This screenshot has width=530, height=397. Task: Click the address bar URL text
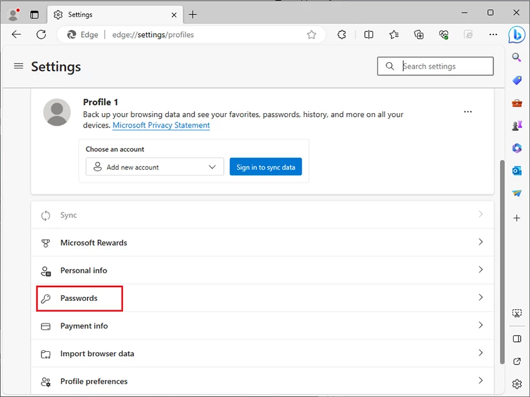[x=153, y=35]
